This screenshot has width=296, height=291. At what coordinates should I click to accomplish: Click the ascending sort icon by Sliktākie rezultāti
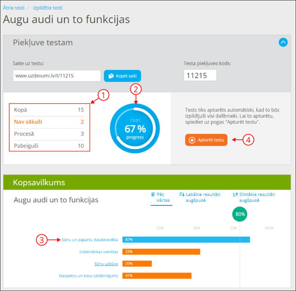235,195
